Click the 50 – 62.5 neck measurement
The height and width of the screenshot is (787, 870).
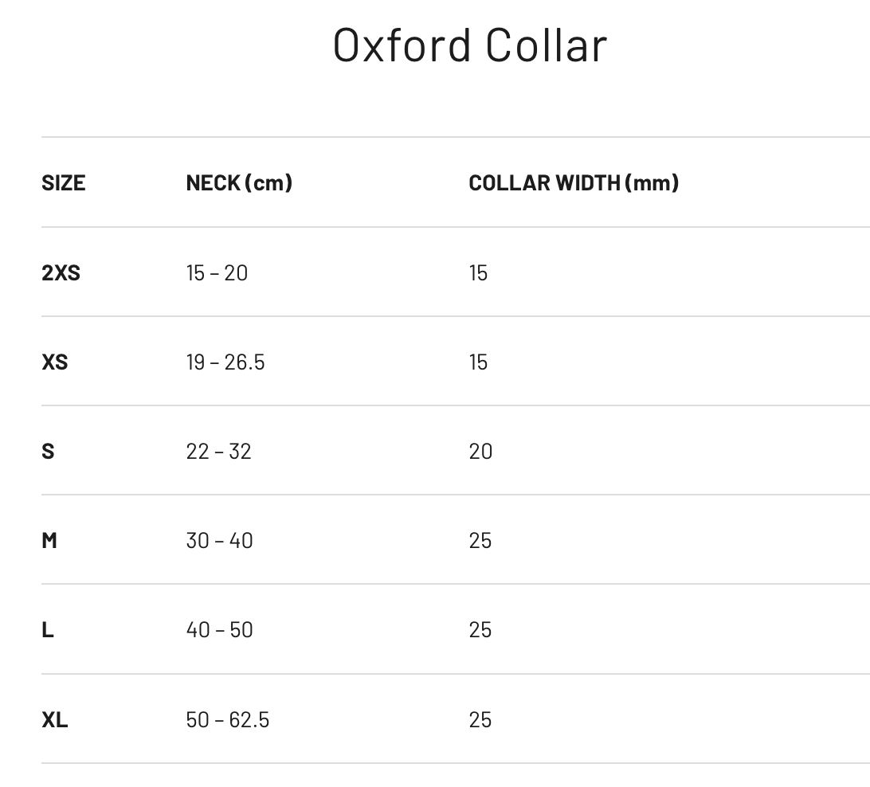click(x=227, y=719)
